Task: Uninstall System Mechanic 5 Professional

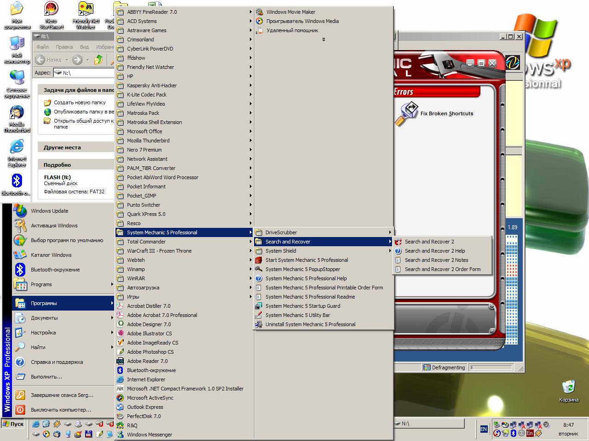Action: tap(323, 324)
